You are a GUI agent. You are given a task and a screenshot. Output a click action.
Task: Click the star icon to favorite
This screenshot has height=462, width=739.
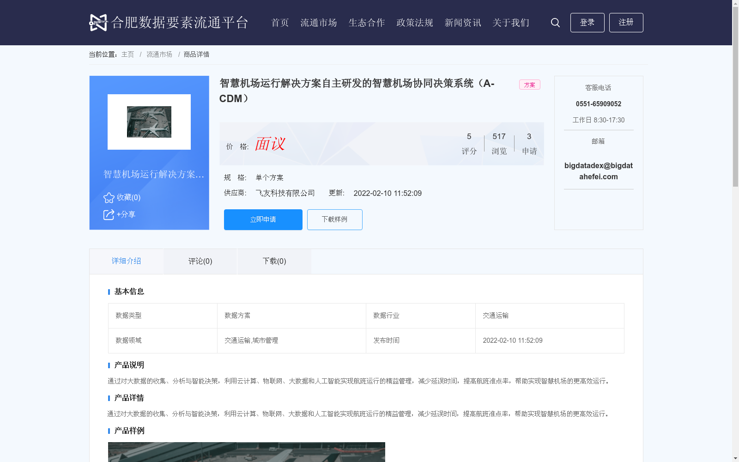point(108,197)
